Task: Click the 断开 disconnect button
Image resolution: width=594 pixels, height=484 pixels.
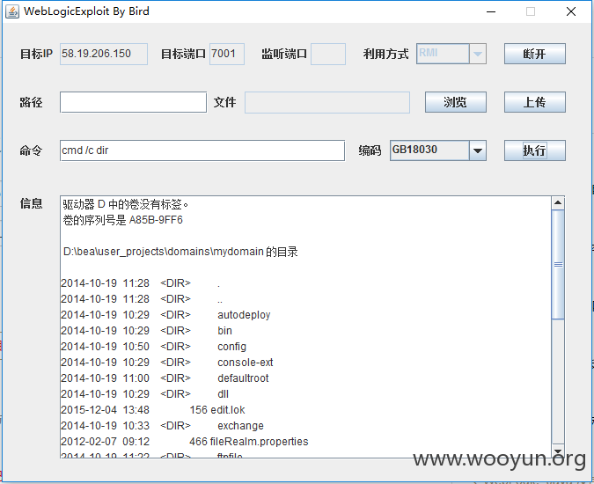Action: coord(534,54)
